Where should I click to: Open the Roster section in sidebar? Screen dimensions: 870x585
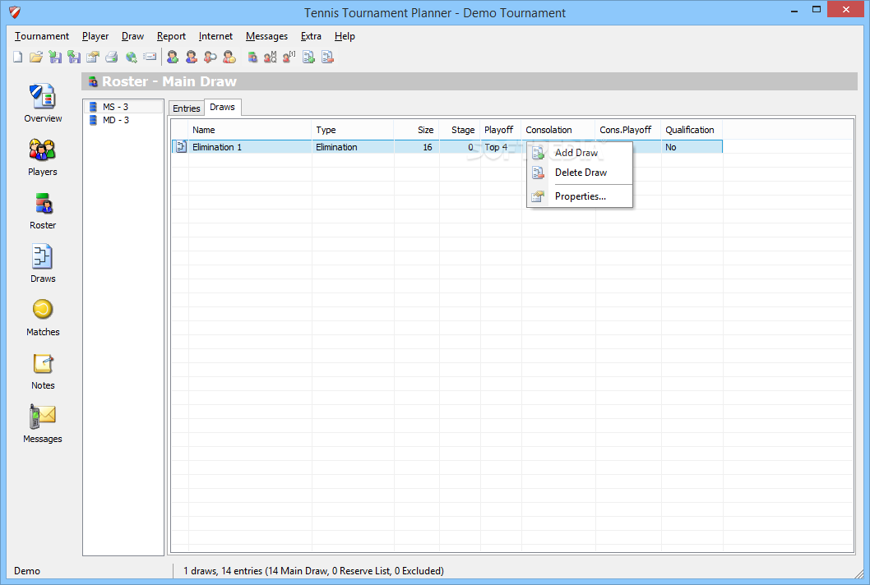(x=43, y=210)
